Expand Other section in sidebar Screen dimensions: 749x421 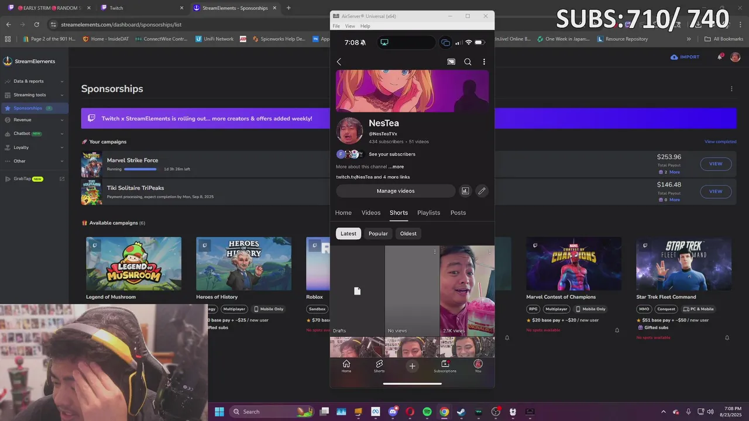coord(34,161)
